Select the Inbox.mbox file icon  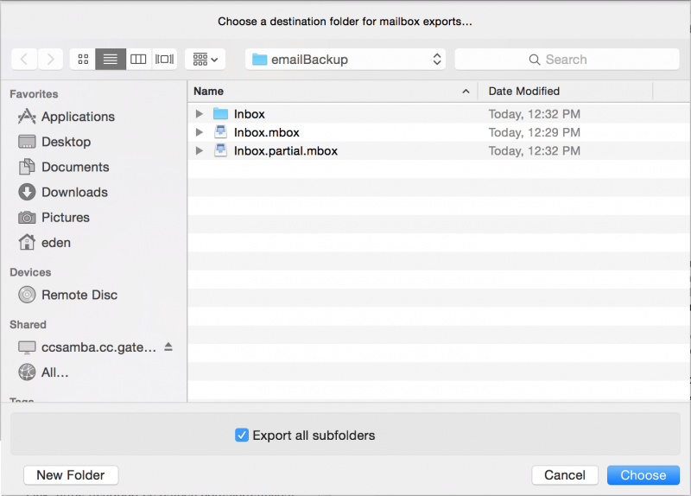click(x=220, y=132)
